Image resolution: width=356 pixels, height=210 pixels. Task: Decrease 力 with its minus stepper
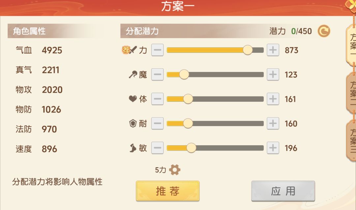[x=157, y=50]
